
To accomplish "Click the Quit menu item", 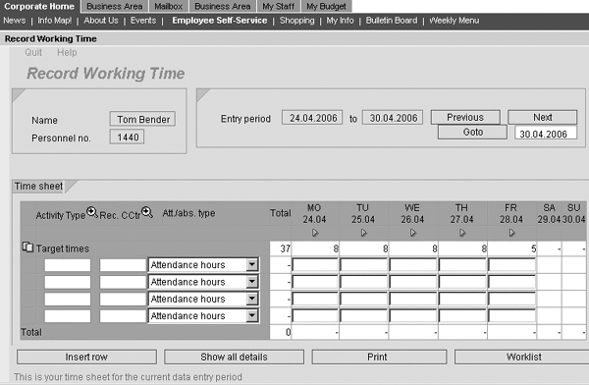I will tap(33, 53).
